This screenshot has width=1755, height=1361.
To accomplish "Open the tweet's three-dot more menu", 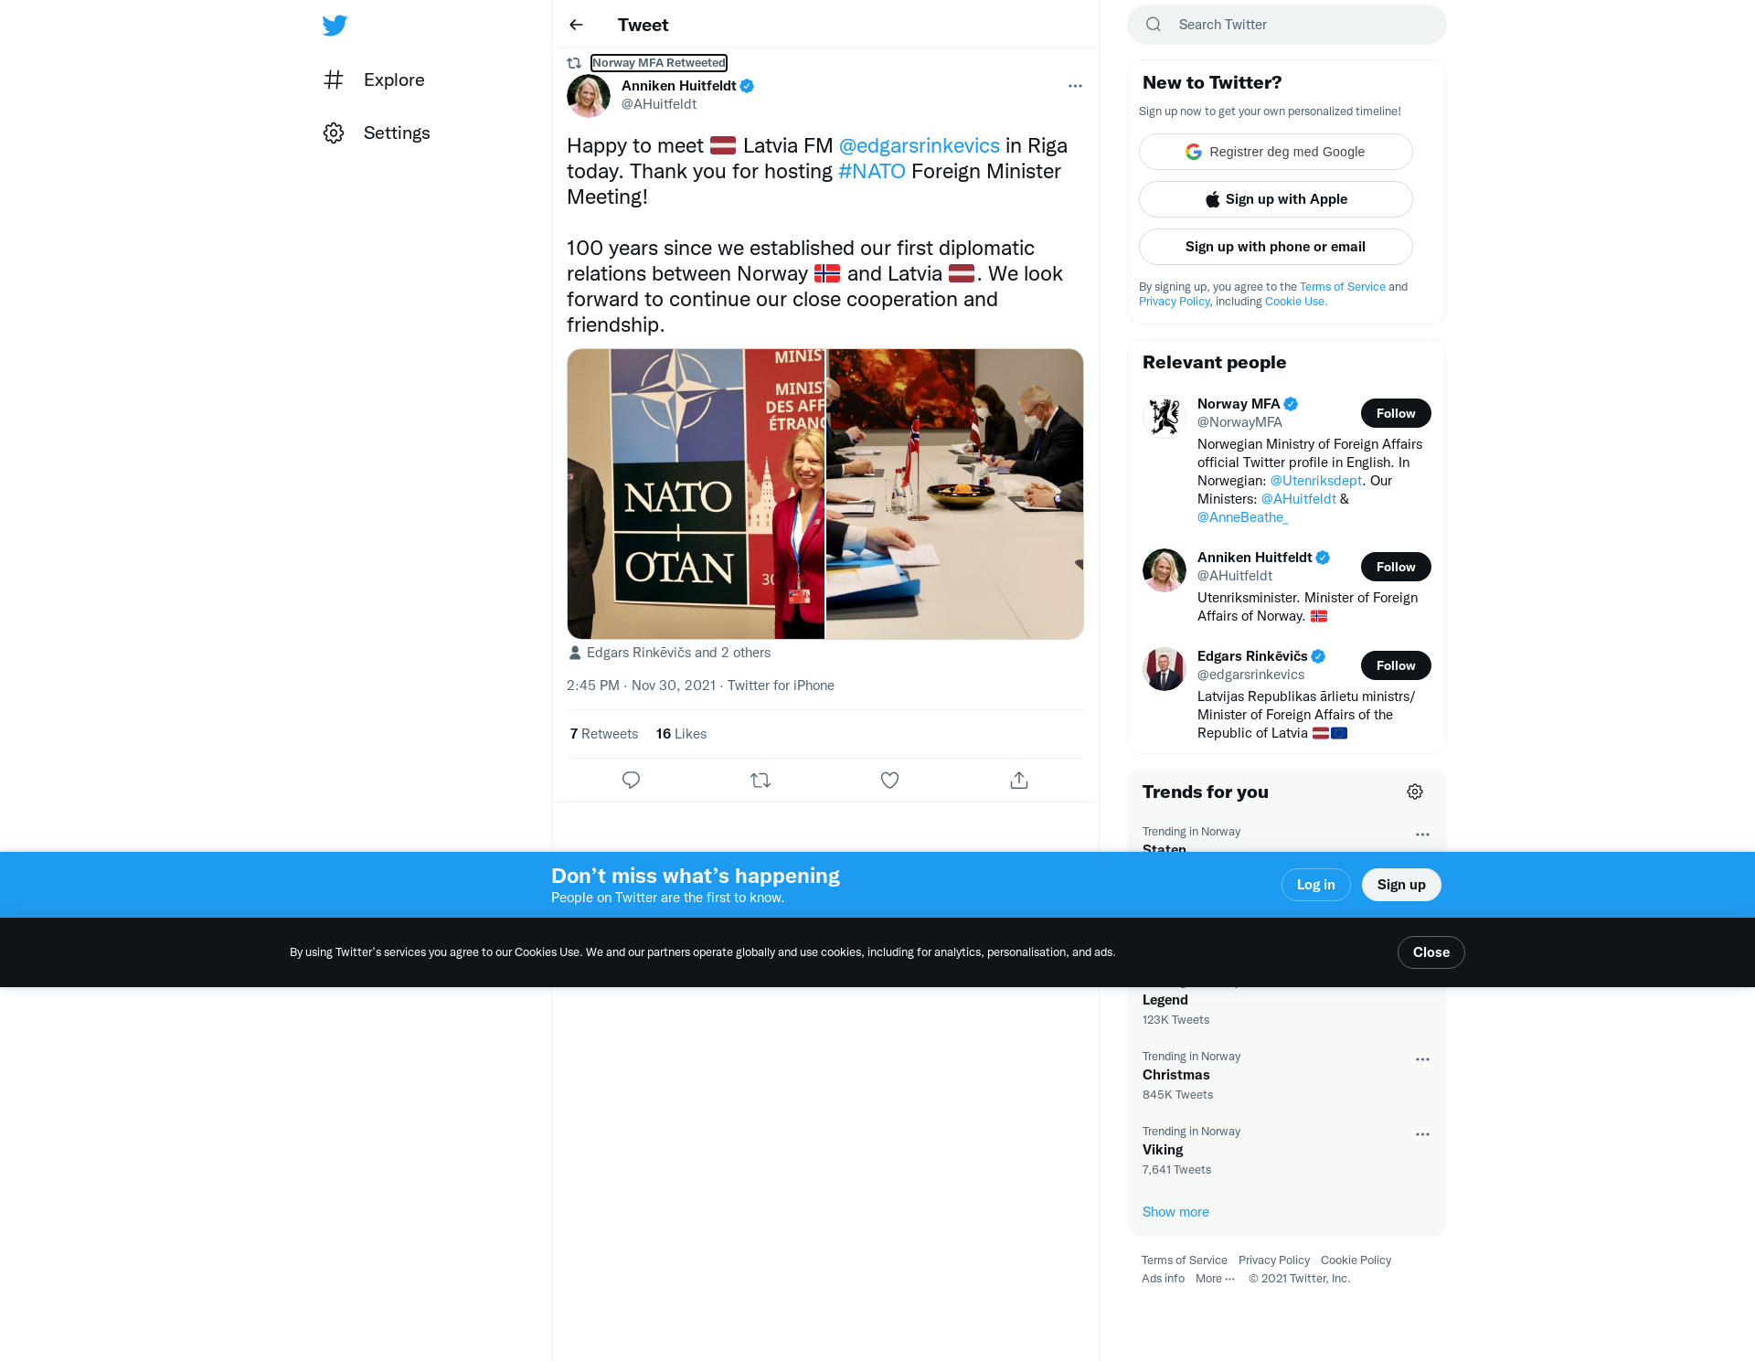I will [1075, 86].
